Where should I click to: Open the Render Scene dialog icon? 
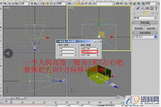(143, 4)
